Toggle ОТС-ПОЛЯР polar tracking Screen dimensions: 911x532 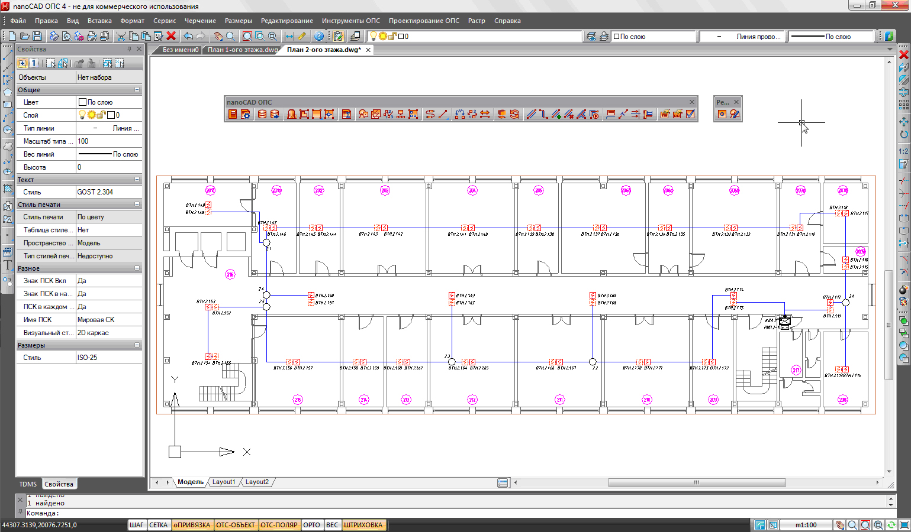279,525
